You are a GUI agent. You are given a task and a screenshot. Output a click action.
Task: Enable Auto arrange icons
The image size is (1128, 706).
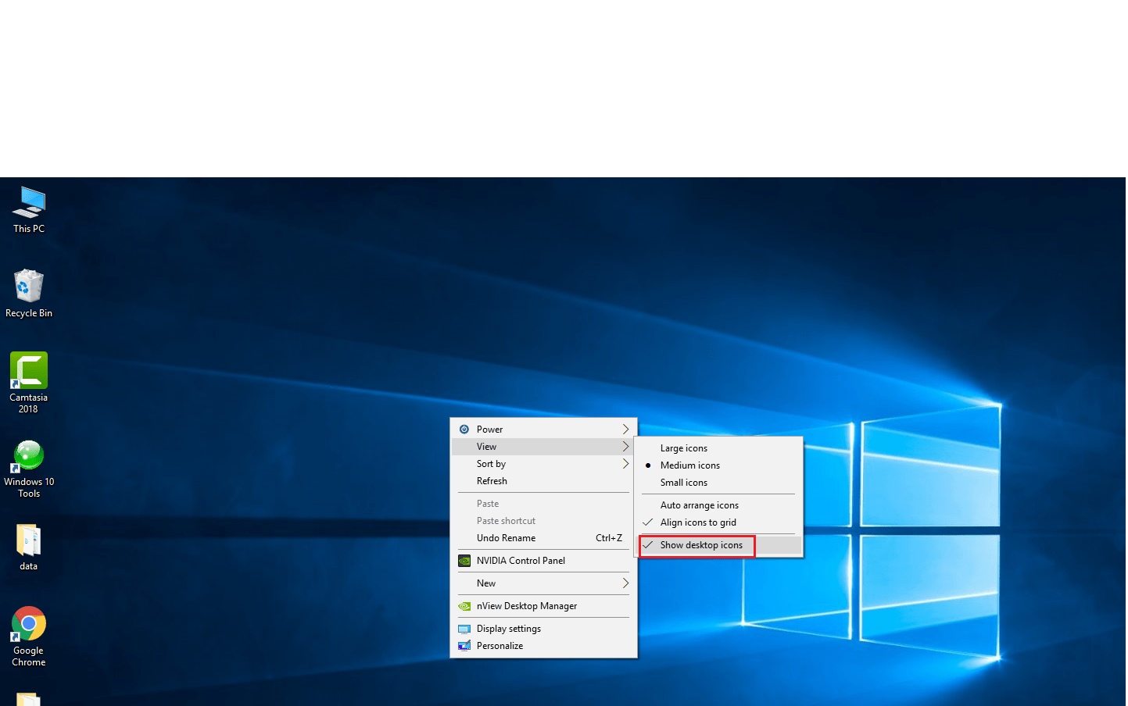[700, 505]
